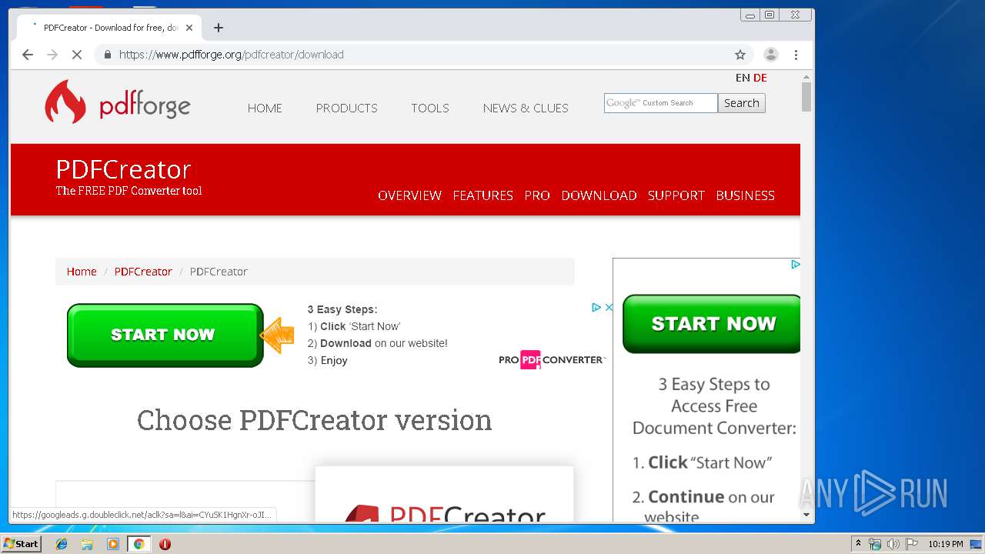Click the AdChoices icon on banner ad
The width and height of the screenshot is (985, 554).
[x=596, y=307]
